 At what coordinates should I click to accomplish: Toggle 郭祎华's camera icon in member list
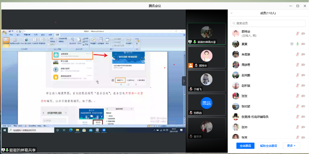coord(303,34)
